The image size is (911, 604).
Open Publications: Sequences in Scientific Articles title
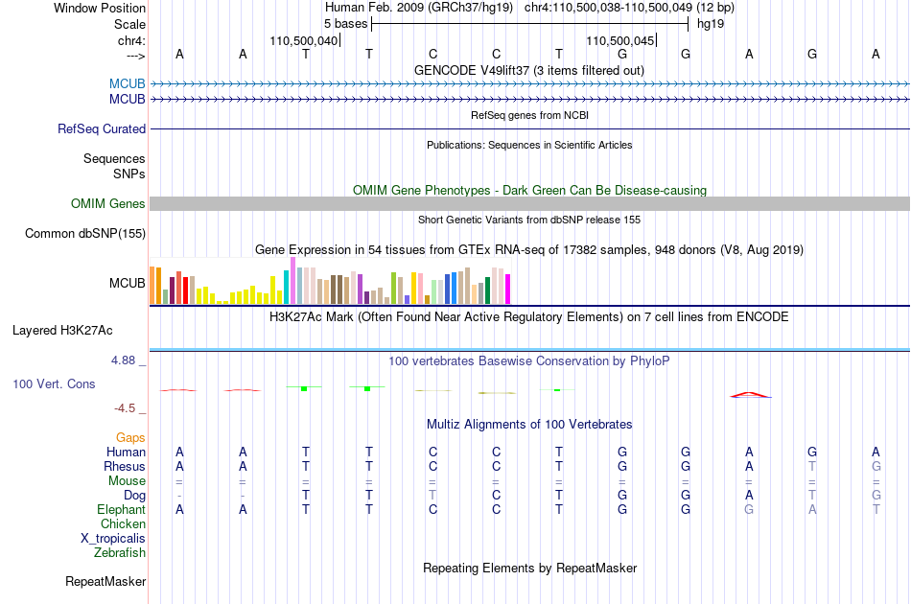529,145
